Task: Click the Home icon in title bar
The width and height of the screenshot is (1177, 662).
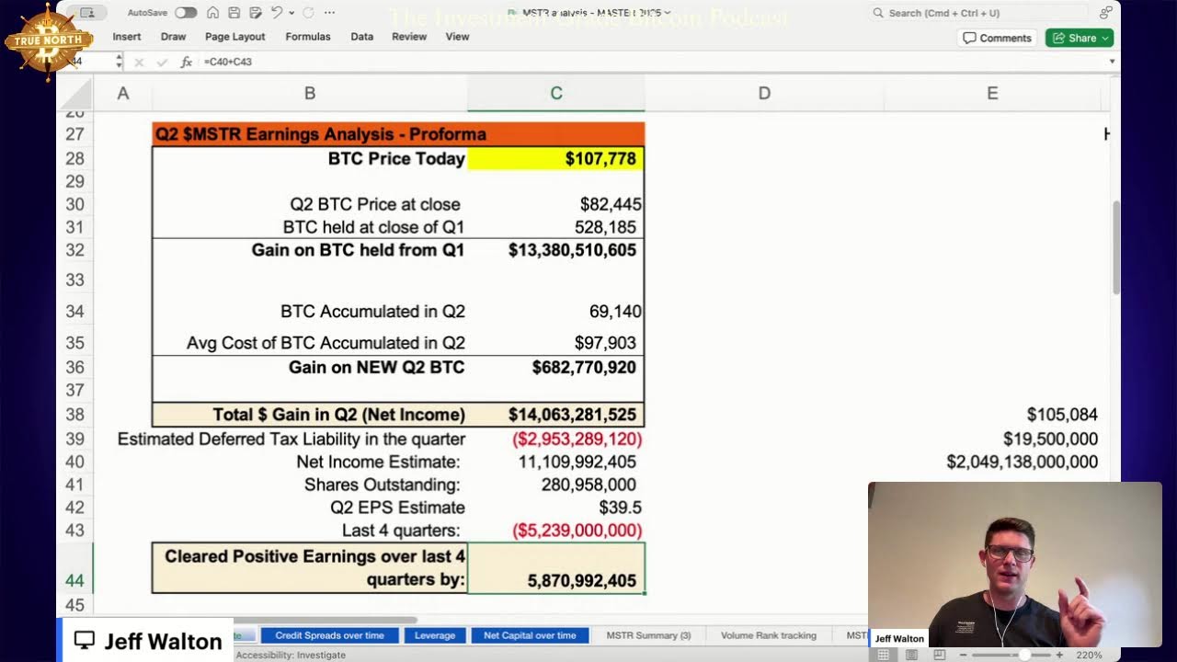Action: click(x=212, y=13)
